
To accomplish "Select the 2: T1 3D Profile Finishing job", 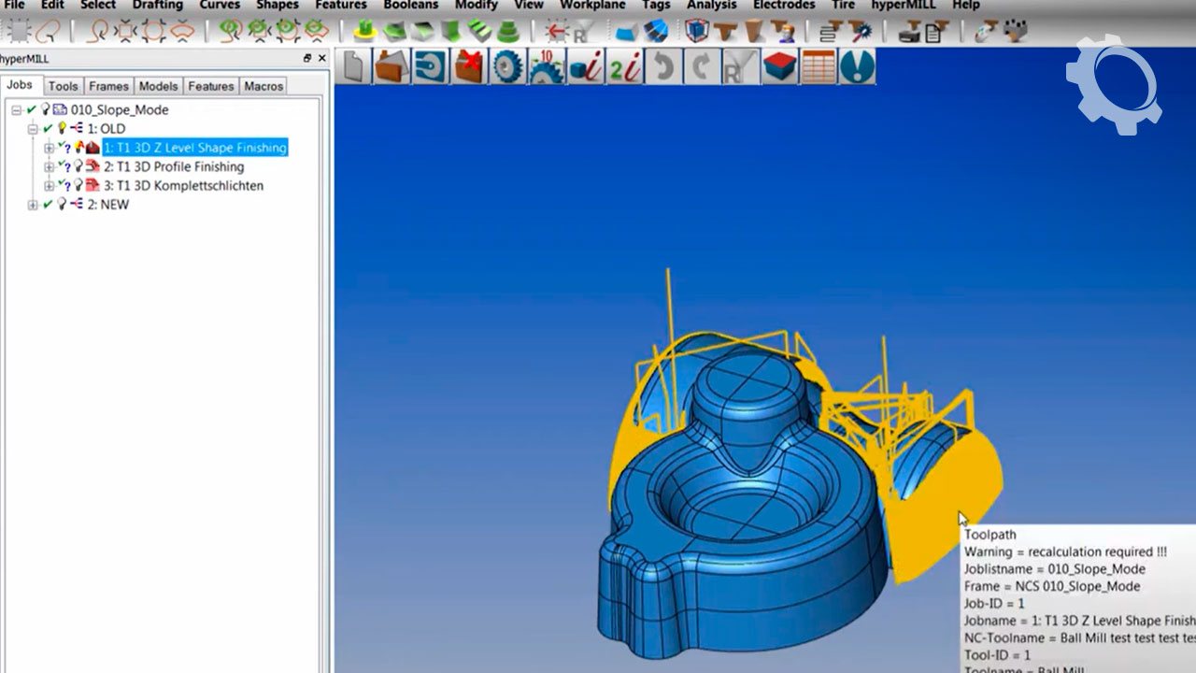I will [x=174, y=166].
